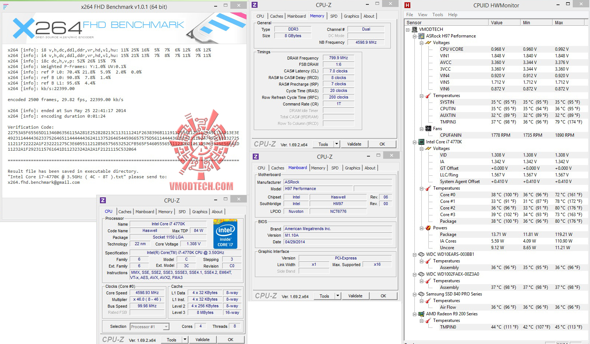Click the Temperatures icon under AMD Radeon R9 200
Viewport: 590px width, 344px height.
[x=428, y=320]
